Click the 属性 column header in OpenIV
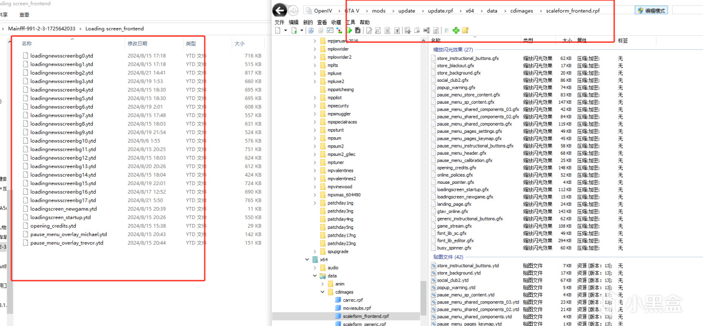This screenshot has height=326, width=703. point(582,41)
